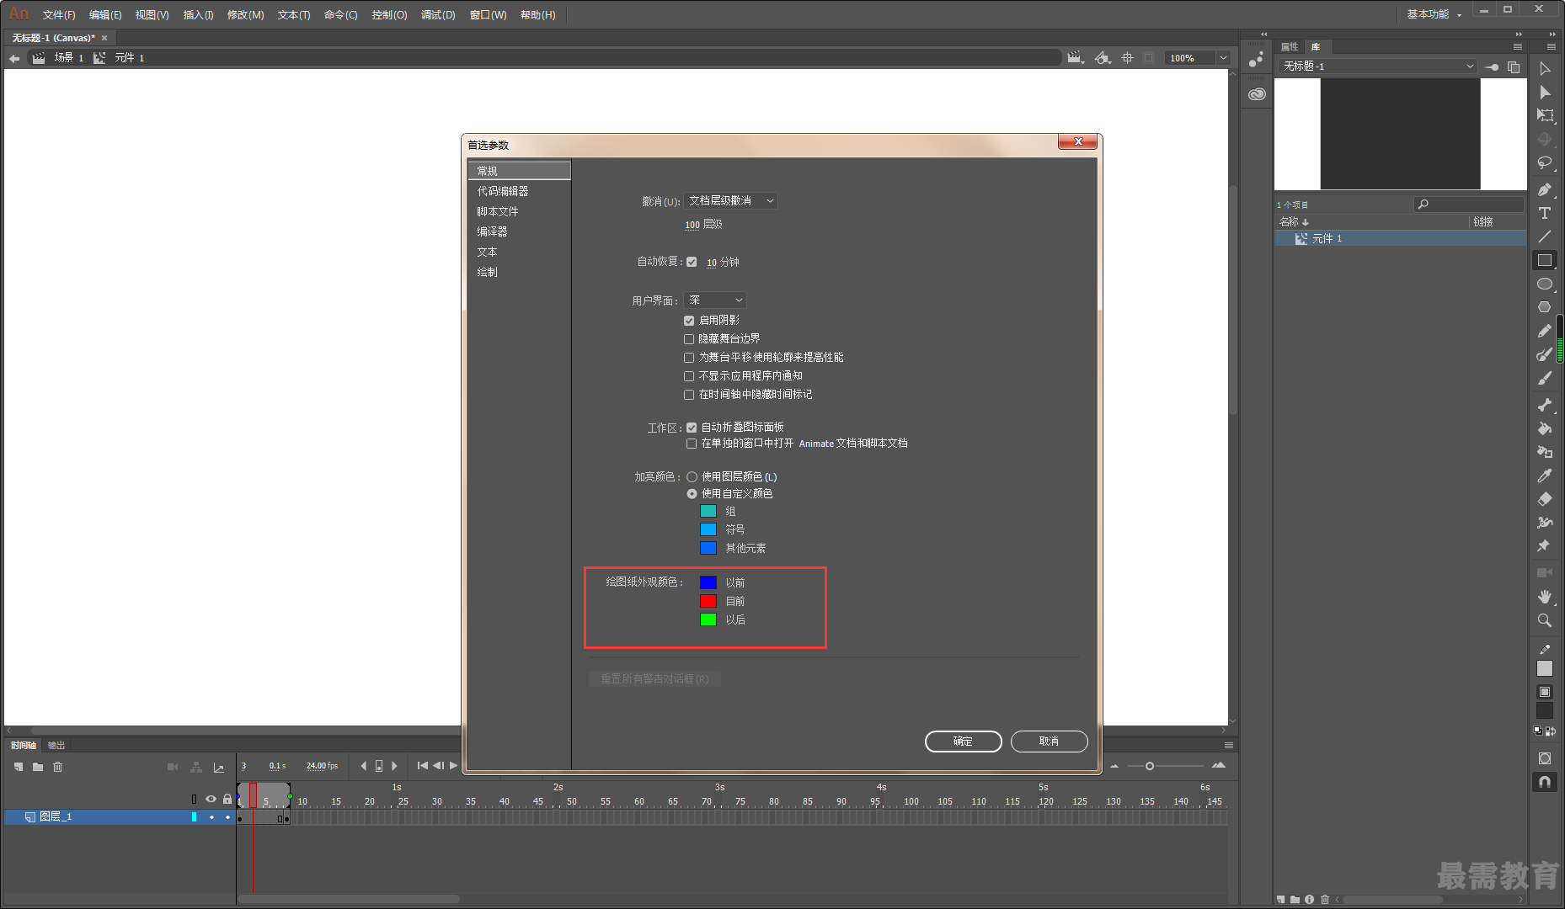Click the 100 层级 undo levels field
The height and width of the screenshot is (909, 1565).
click(692, 225)
